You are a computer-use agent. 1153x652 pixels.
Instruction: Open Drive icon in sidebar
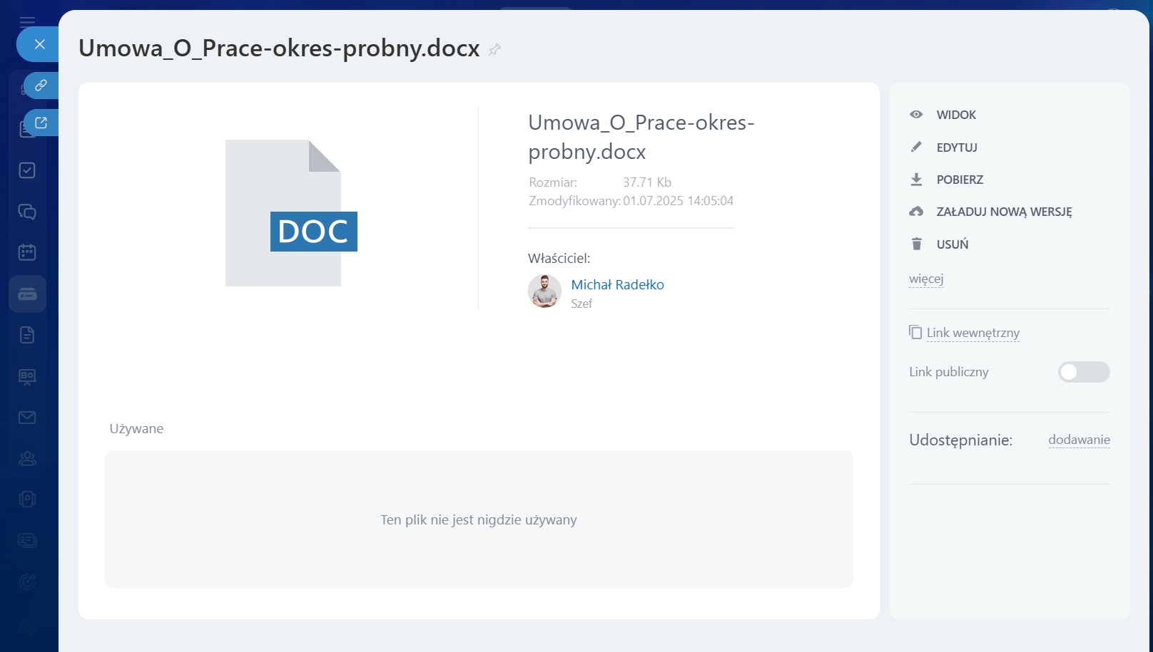[27, 294]
